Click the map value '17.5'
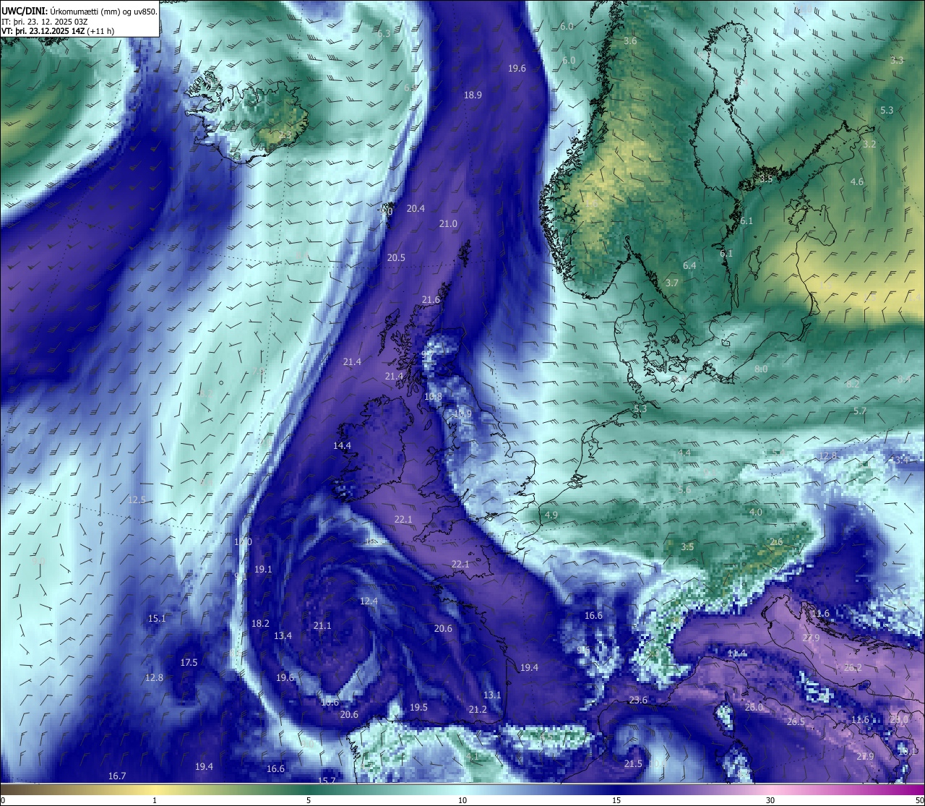925x806 pixels. 189,663
